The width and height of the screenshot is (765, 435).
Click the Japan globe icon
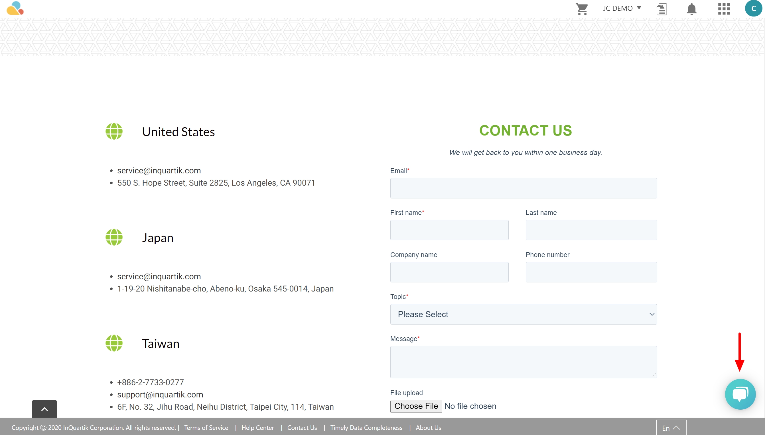[x=114, y=237]
